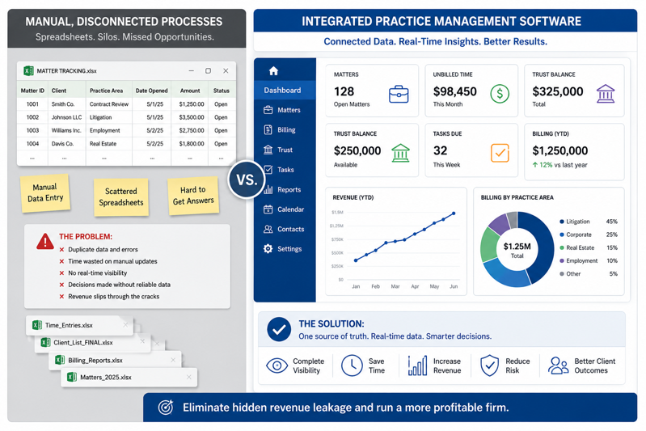Click the Complete Visibility eye icon
The height and width of the screenshot is (431, 646).
coord(277,366)
